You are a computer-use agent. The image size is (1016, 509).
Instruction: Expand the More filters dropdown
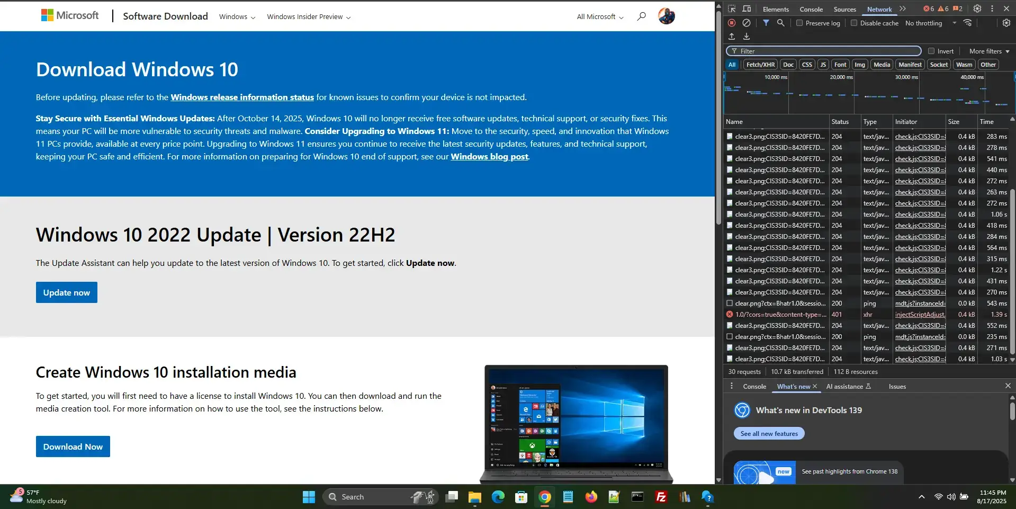pos(989,51)
